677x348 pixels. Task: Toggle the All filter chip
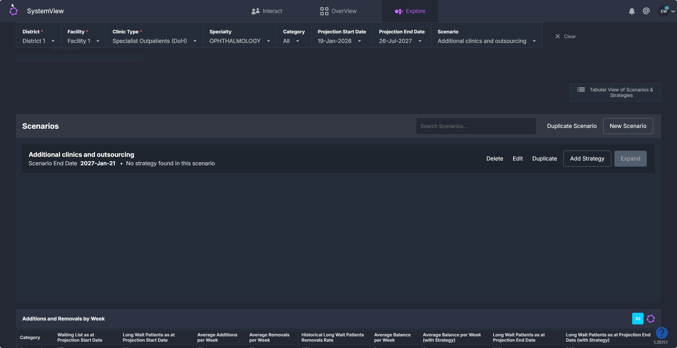tap(637, 319)
